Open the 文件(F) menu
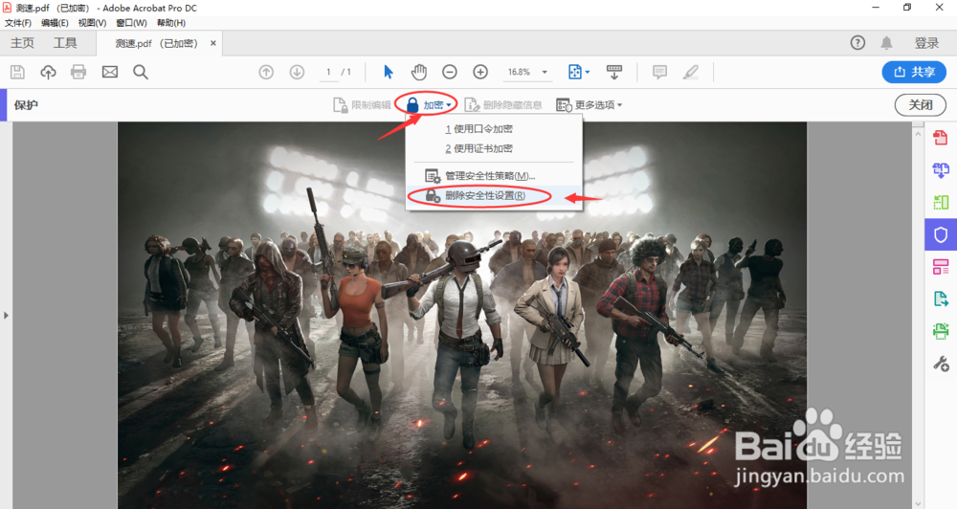This screenshot has height=509, width=957. click(x=17, y=23)
